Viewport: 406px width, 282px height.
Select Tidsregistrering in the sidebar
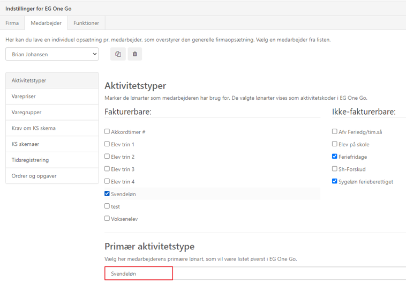coord(52,160)
